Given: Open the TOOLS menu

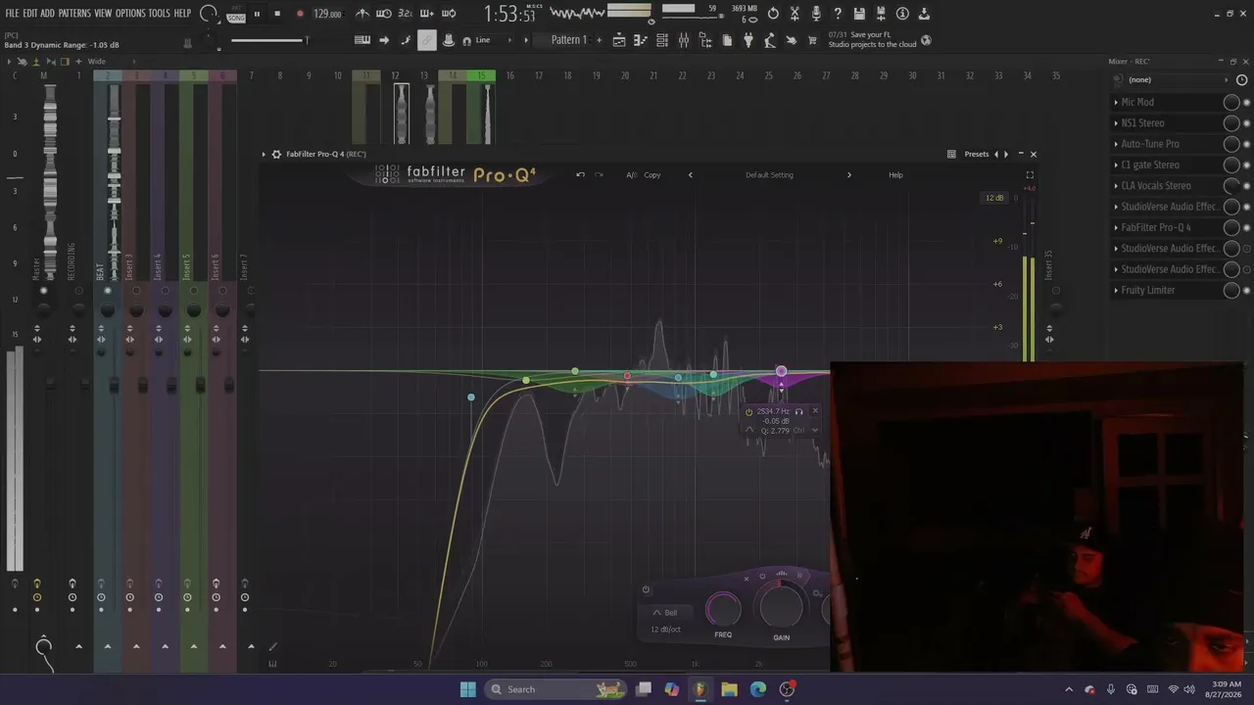Looking at the screenshot, I should tap(159, 14).
